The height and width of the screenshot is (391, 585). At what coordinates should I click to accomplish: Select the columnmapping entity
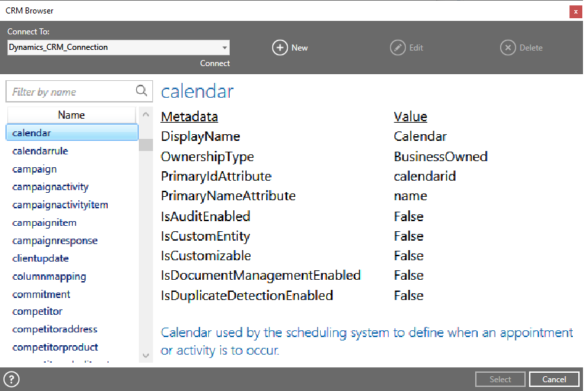click(49, 276)
